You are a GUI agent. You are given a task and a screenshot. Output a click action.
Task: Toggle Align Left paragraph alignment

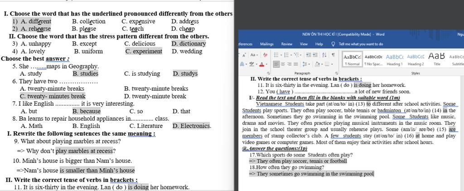pos(276,64)
